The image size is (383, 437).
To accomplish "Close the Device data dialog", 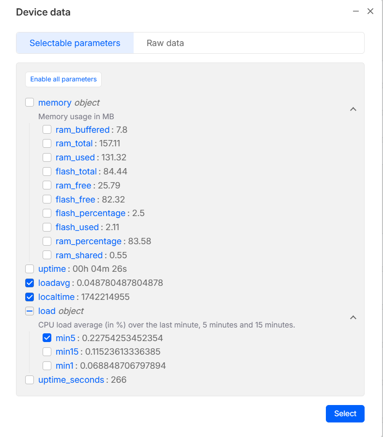I will coord(370,11).
